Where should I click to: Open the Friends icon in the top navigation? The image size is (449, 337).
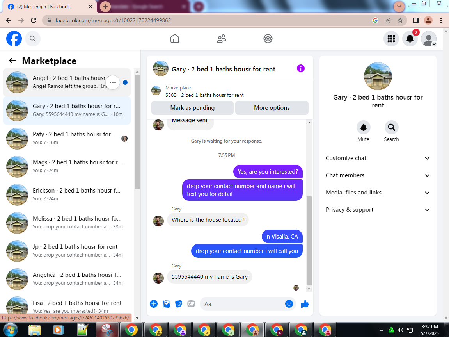coord(221,39)
